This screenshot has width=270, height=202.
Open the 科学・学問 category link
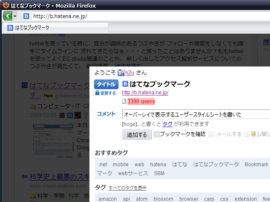coord(51,196)
